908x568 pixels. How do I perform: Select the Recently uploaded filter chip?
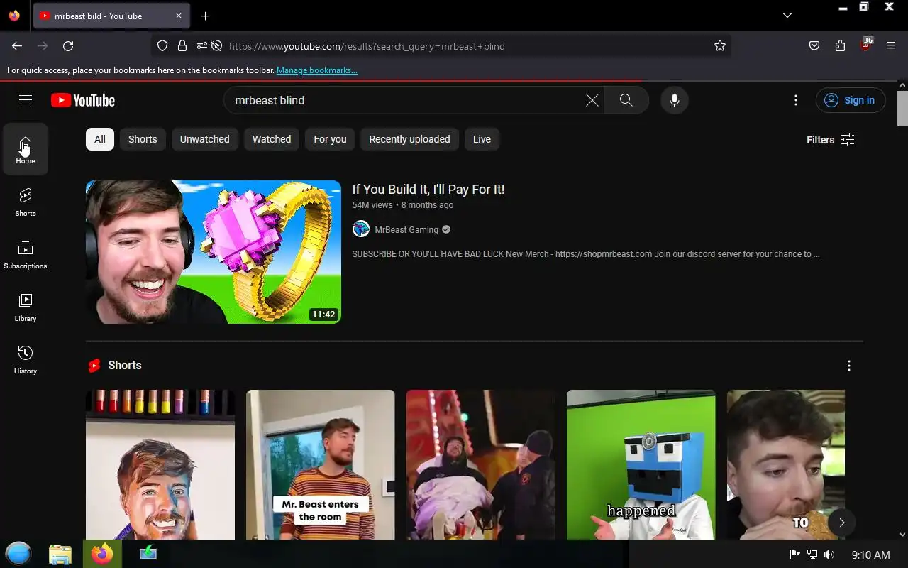tap(410, 139)
